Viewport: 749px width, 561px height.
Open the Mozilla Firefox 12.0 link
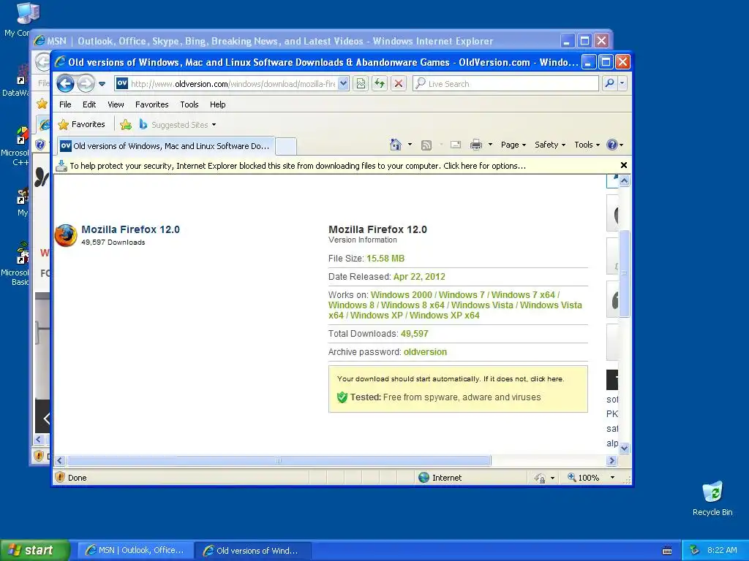coord(130,229)
